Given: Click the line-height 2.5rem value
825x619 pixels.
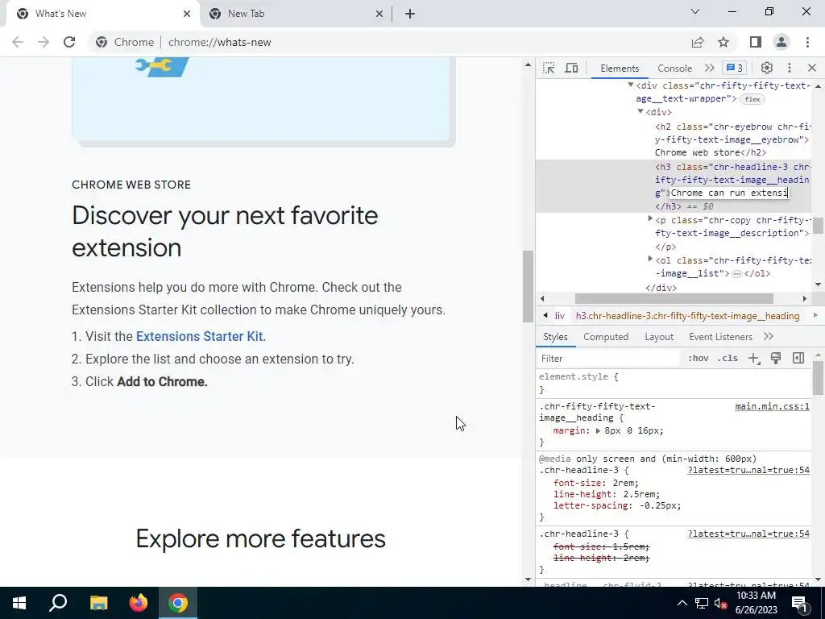Looking at the screenshot, I should pyautogui.click(x=639, y=494).
